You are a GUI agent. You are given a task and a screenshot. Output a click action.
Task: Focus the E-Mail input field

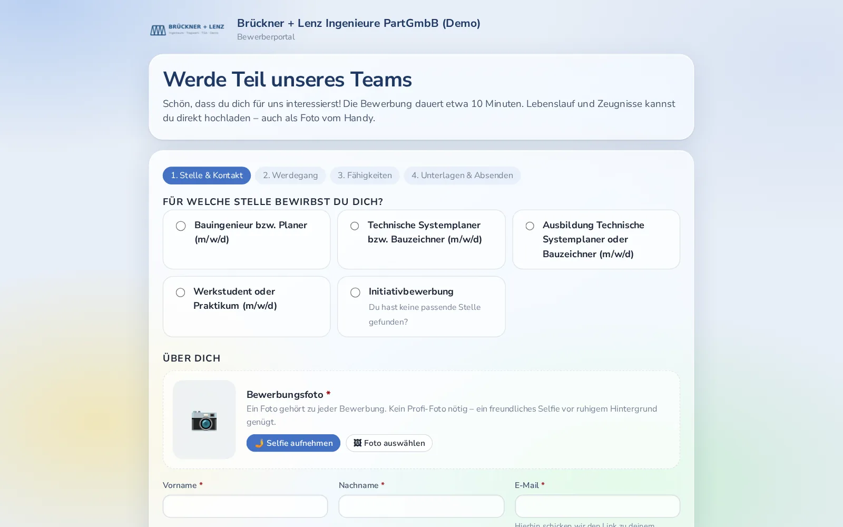(x=597, y=506)
